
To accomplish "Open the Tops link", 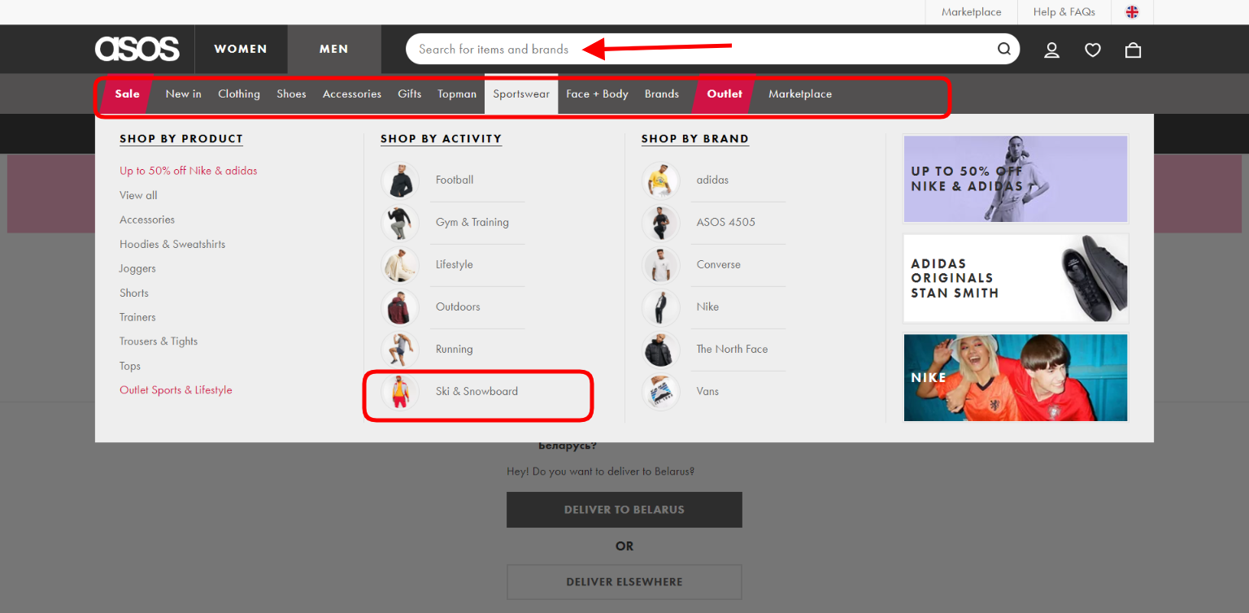I will click(x=130, y=366).
